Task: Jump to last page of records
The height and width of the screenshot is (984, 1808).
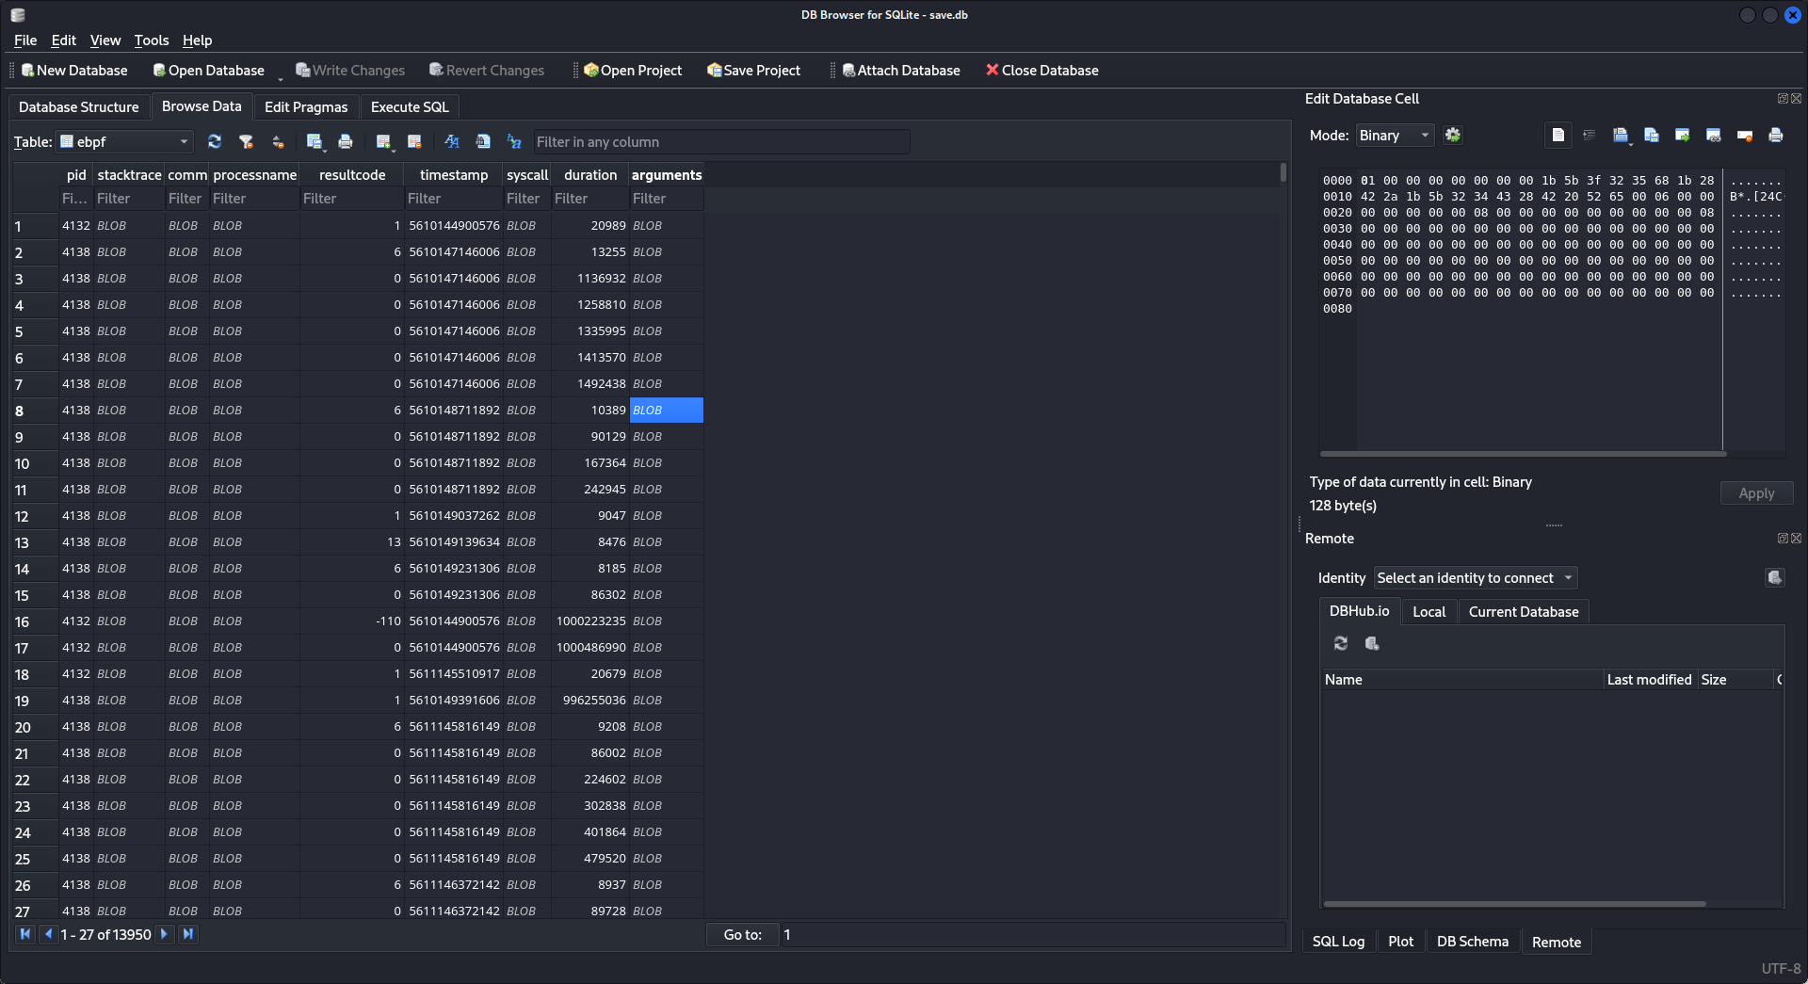Action: click(187, 934)
